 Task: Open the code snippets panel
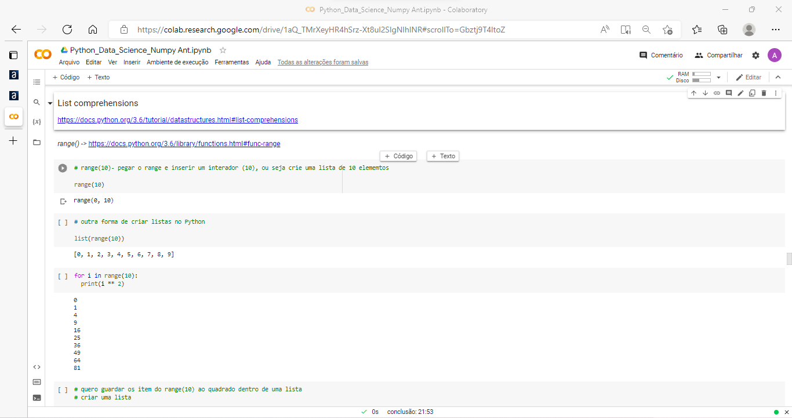(37, 366)
